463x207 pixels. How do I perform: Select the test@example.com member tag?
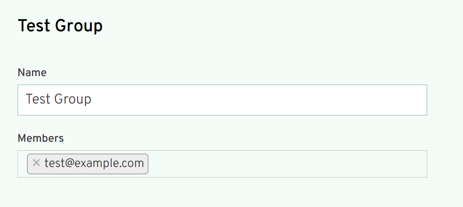pos(88,164)
